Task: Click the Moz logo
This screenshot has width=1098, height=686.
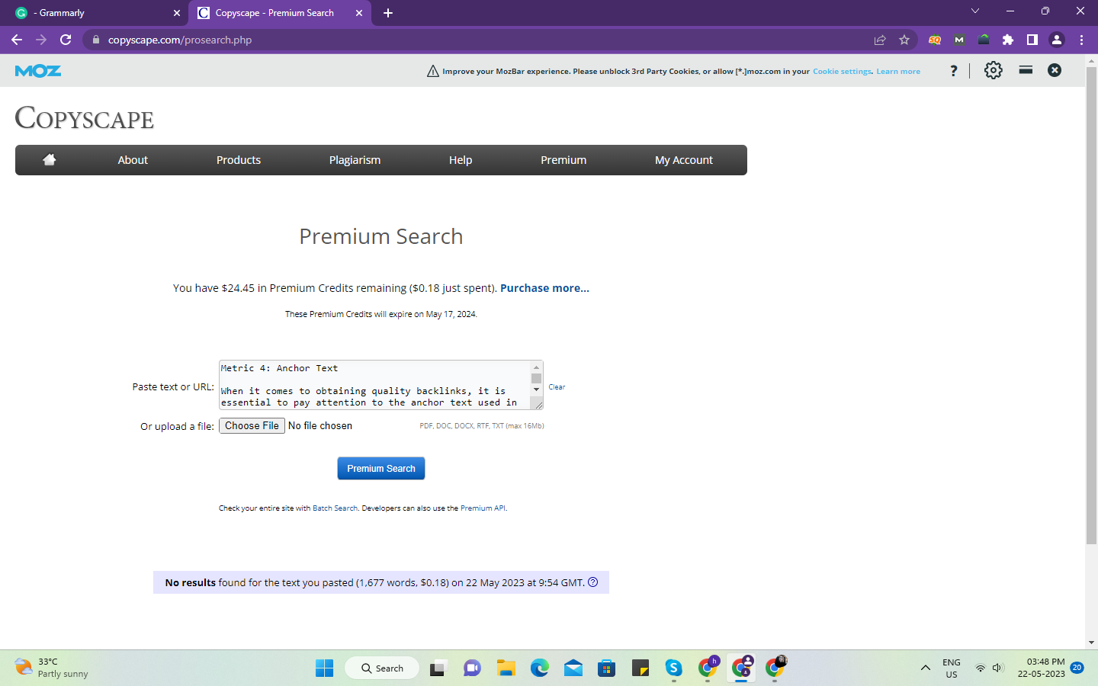Action: click(x=38, y=71)
